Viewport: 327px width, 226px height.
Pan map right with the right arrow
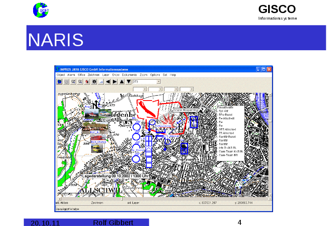115,82
